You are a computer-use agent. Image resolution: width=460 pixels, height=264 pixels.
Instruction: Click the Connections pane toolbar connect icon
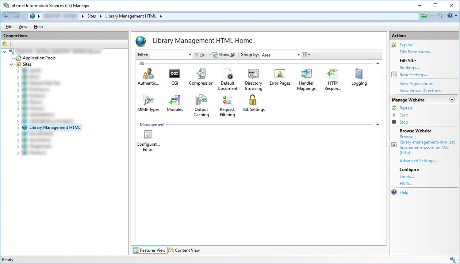(5, 44)
